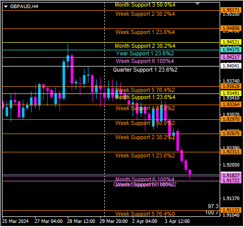Click the orange 1.93264 price tag

tap(231, 105)
